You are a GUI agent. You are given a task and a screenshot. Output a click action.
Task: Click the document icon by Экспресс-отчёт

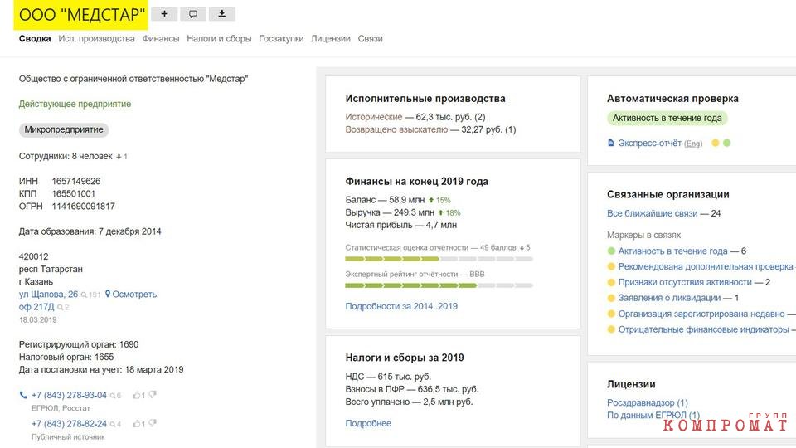611,144
